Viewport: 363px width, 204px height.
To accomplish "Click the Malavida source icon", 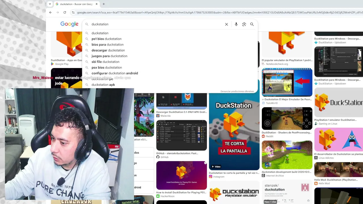I will 158,116.
